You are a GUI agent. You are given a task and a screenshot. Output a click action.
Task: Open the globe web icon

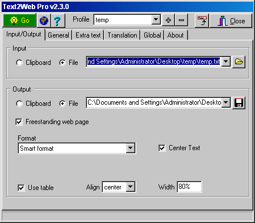pos(44,20)
